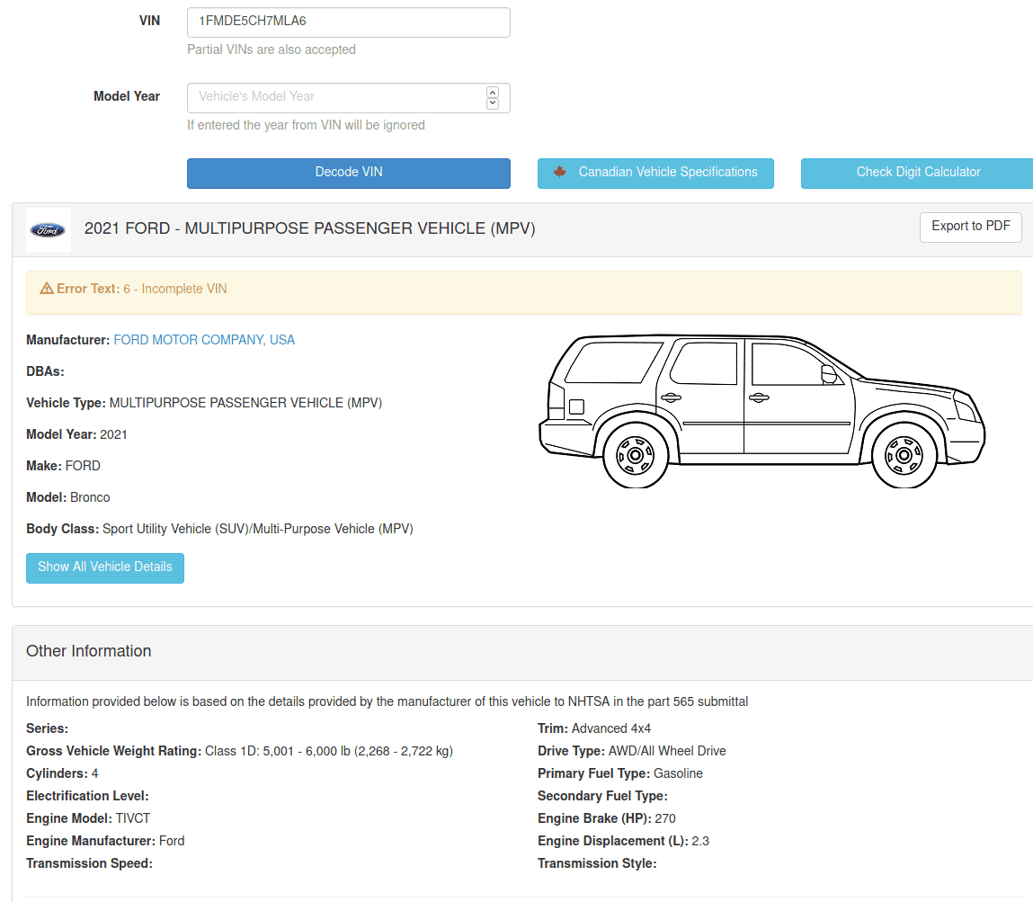1033x902 pixels.
Task: Click the 'Other Information' section heading
Action: pyautogui.click(x=89, y=651)
